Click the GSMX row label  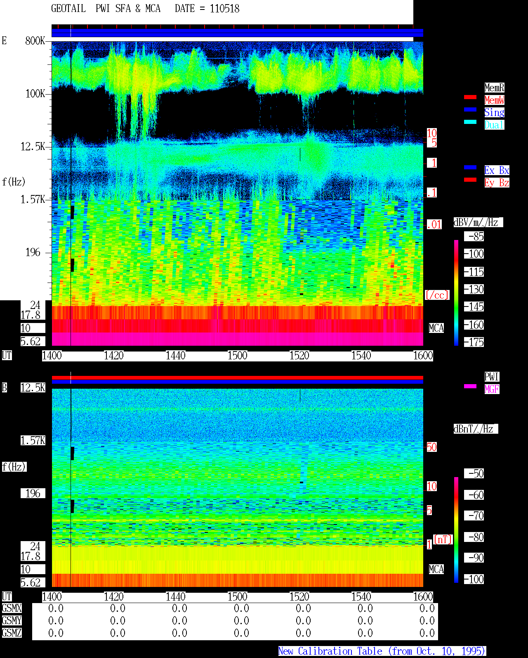12,608
